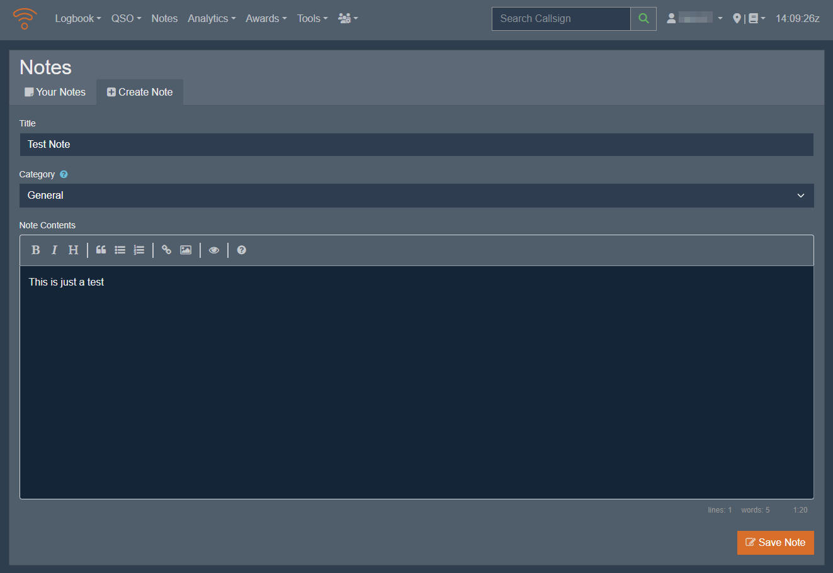
Task: Open the user account dropdown
Action: [694, 19]
